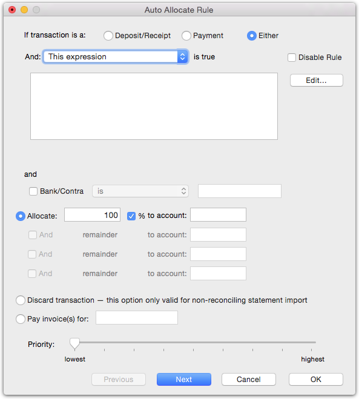Select the Discard transaction radio option
This screenshot has width=359, height=399.
click(21, 300)
